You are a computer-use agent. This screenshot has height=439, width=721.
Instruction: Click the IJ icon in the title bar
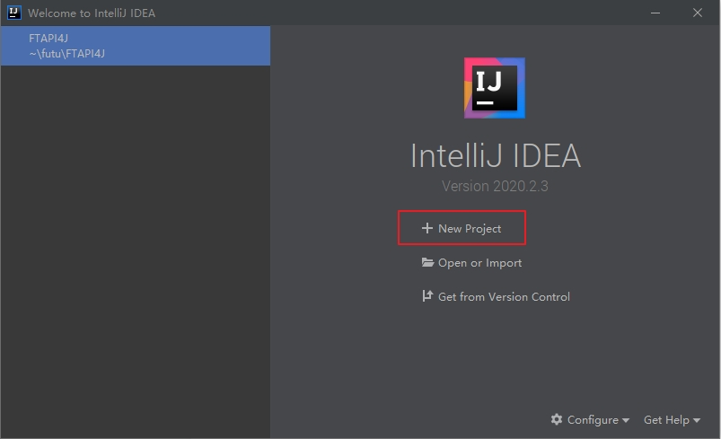(13, 13)
